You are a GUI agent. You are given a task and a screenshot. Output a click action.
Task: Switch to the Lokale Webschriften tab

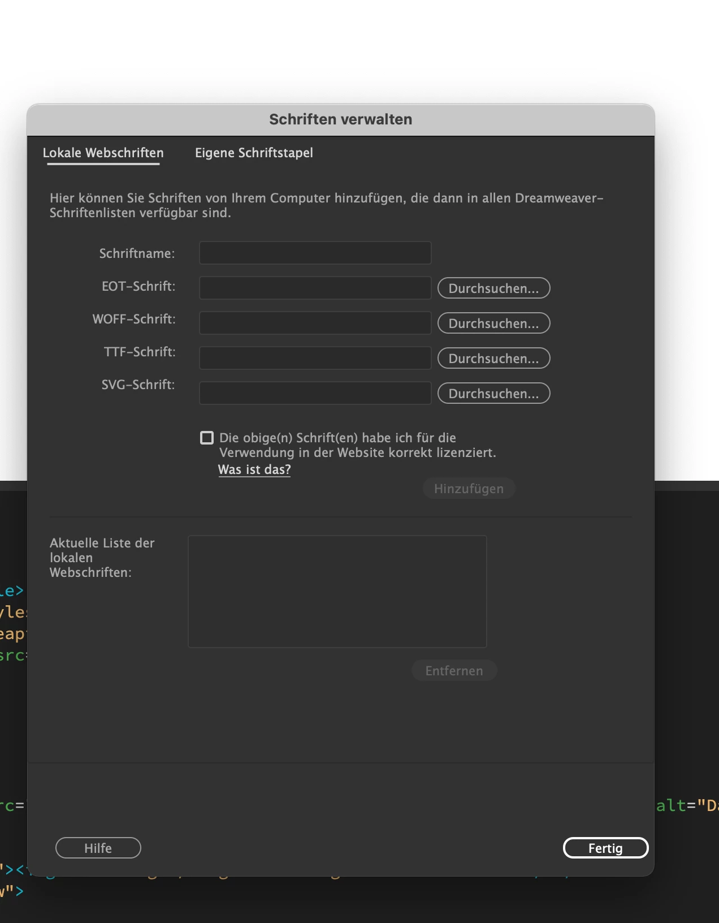click(103, 153)
